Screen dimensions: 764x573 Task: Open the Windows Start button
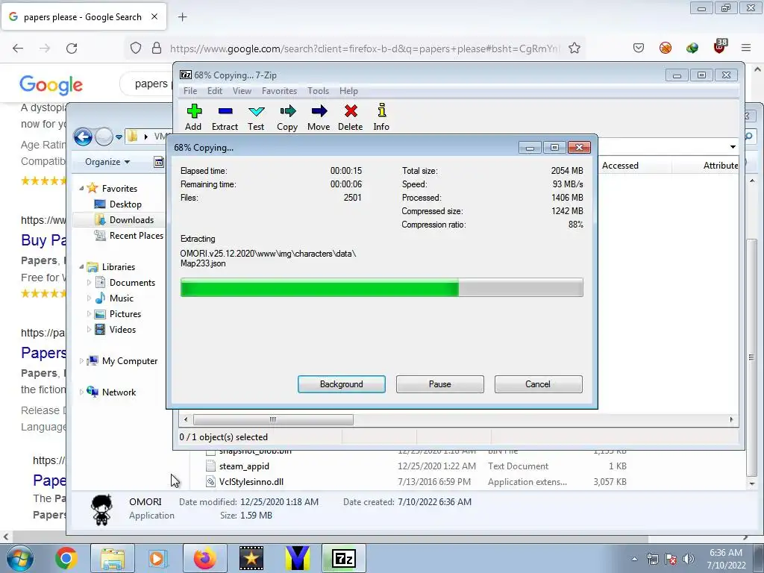(19, 558)
